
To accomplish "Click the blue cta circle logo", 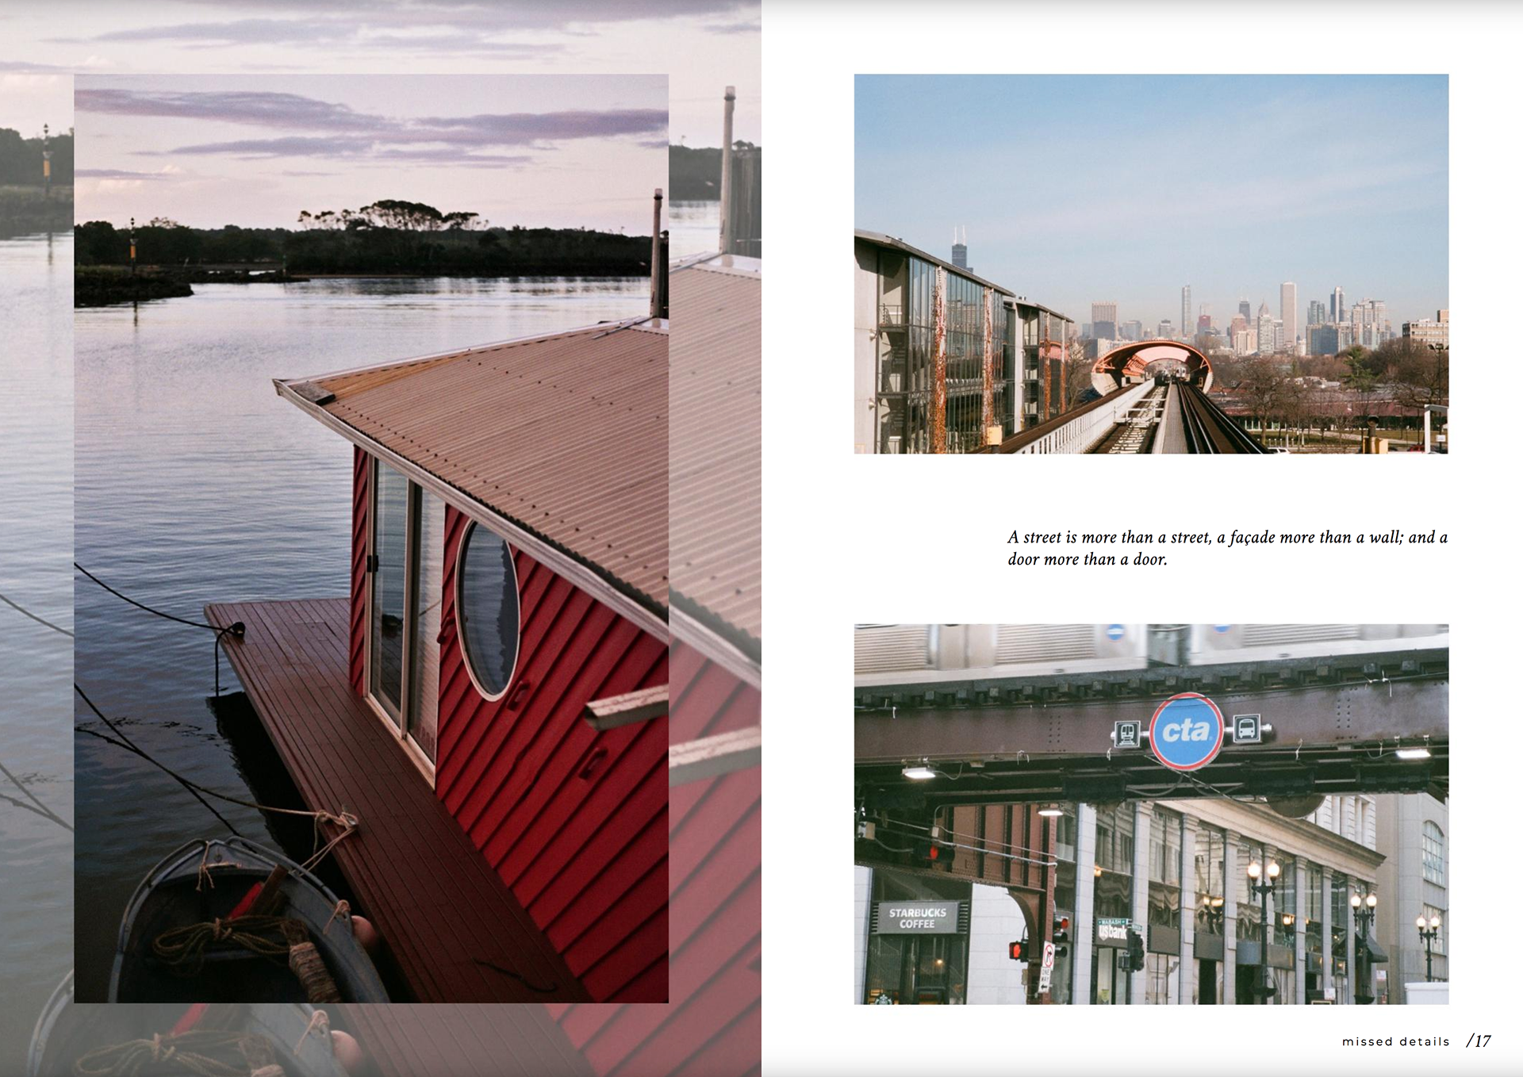I will 1186,731.
